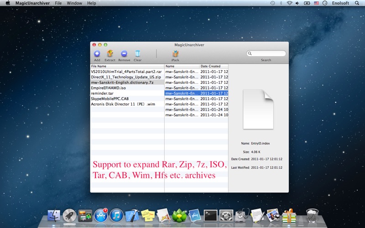The width and height of the screenshot is (365, 228).
Task: Open TextEdit from the Dock
Action: pos(257,215)
